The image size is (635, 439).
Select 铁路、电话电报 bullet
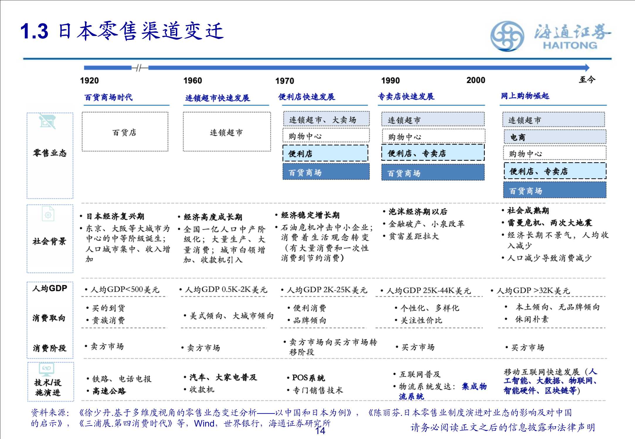pos(122,379)
